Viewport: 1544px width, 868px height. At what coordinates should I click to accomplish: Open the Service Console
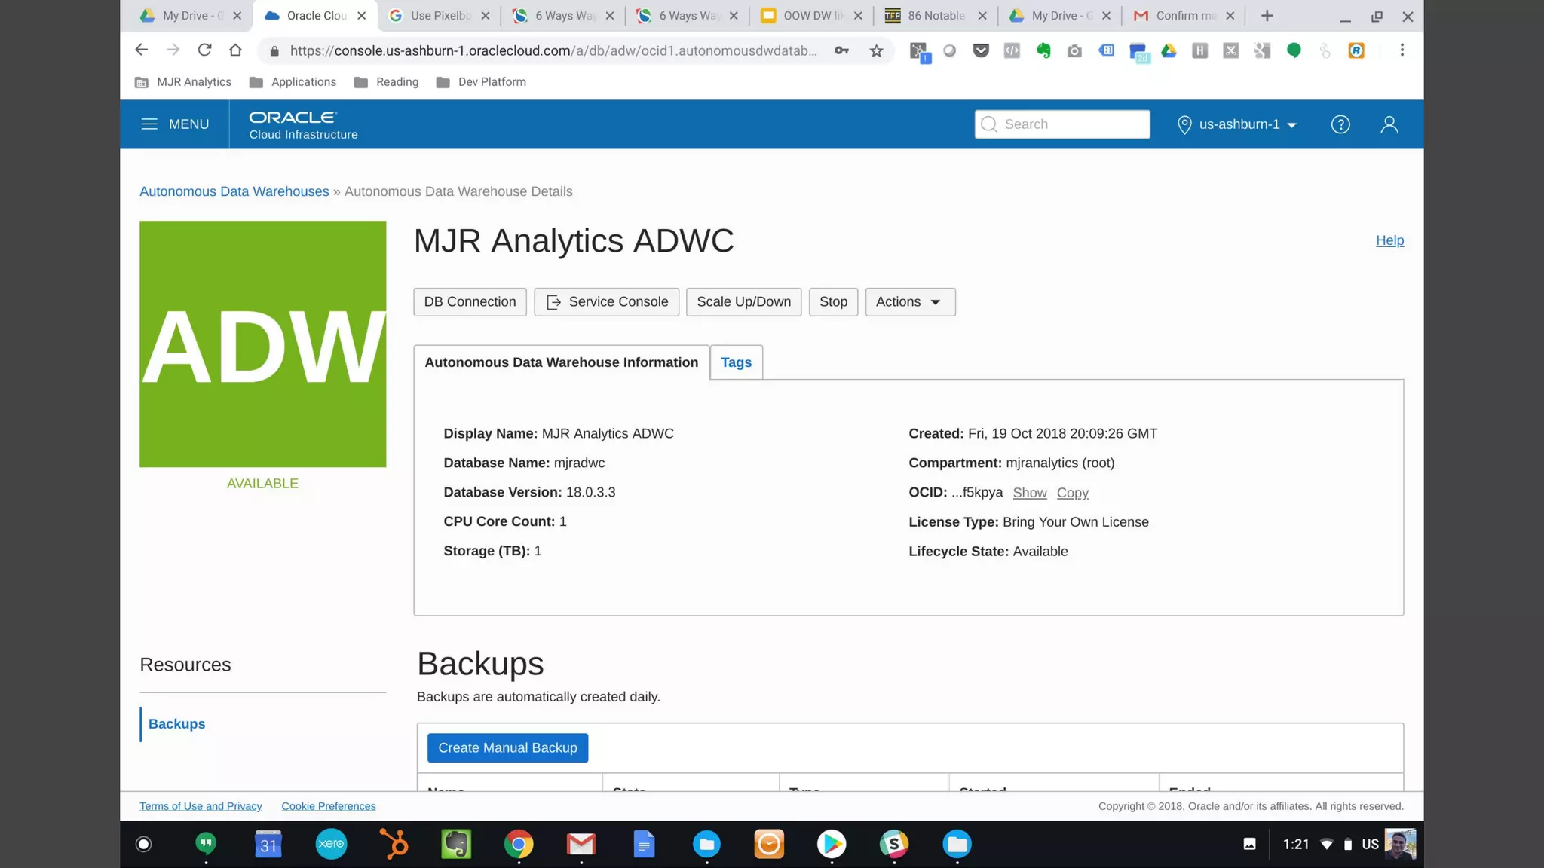606,301
